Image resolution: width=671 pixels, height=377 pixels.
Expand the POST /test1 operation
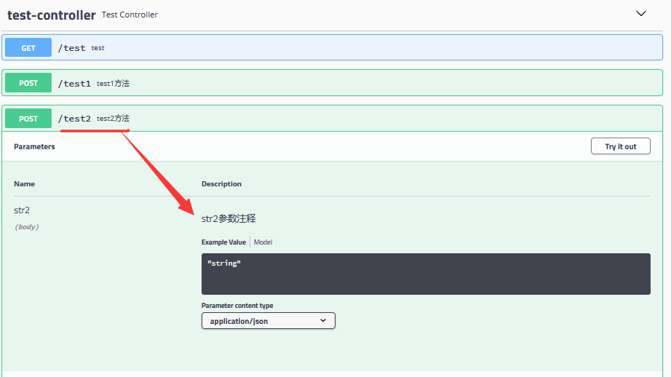pyautogui.click(x=332, y=83)
